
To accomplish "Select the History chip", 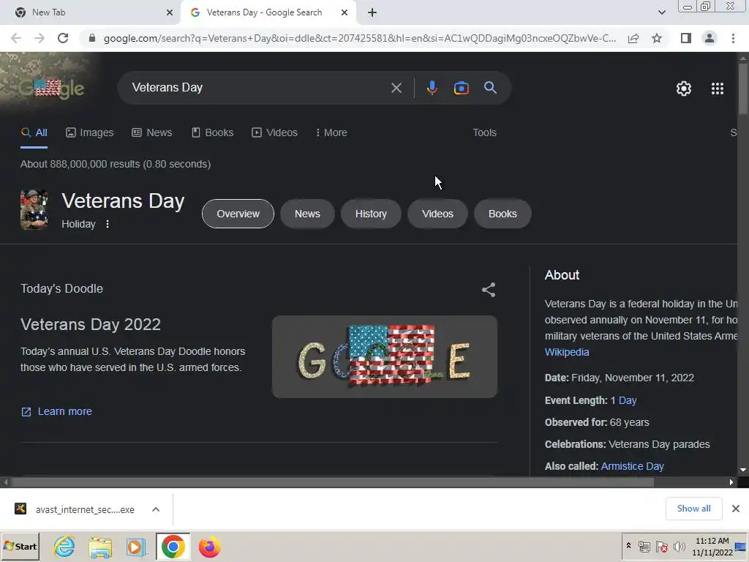I will click(x=371, y=214).
